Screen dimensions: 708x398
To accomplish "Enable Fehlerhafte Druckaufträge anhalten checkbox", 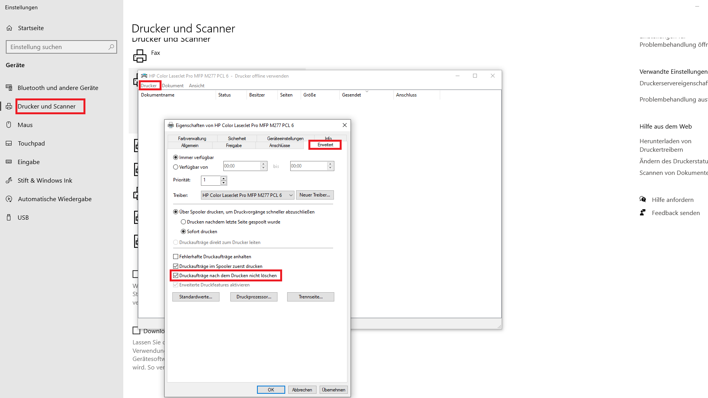I will tap(176, 257).
